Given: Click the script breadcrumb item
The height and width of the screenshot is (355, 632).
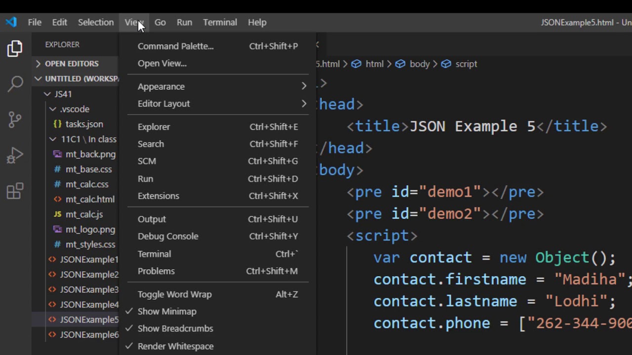Looking at the screenshot, I should [466, 64].
